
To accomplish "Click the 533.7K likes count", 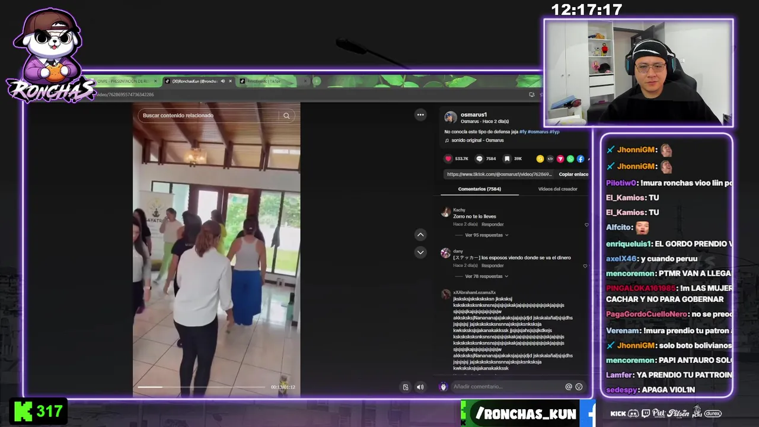I will click(x=461, y=159).
